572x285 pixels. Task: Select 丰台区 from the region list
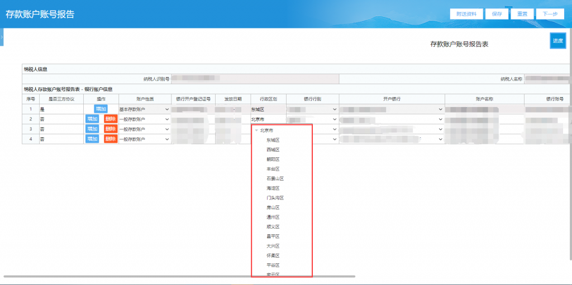tap(273, 169)
